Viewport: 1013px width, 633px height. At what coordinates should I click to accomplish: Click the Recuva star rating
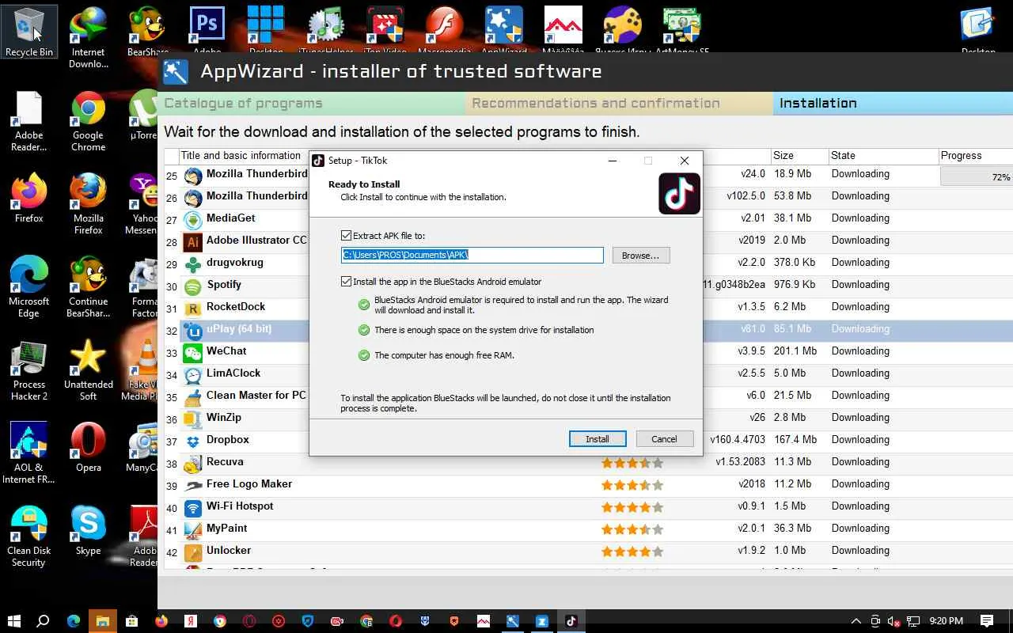(x=632, y=463)
